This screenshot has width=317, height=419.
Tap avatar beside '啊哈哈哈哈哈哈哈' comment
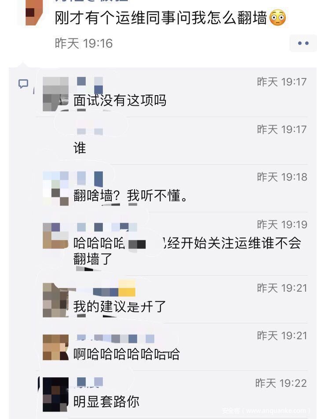[x=55, y=347]
